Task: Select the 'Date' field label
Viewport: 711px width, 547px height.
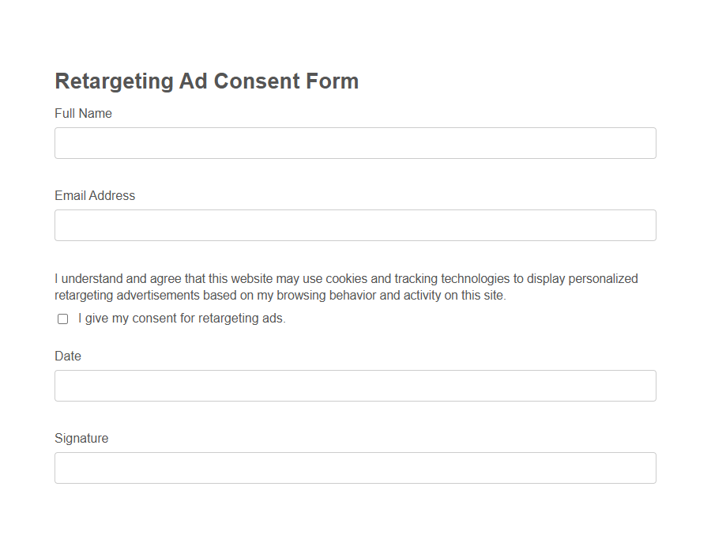Action: click(67, 356)
